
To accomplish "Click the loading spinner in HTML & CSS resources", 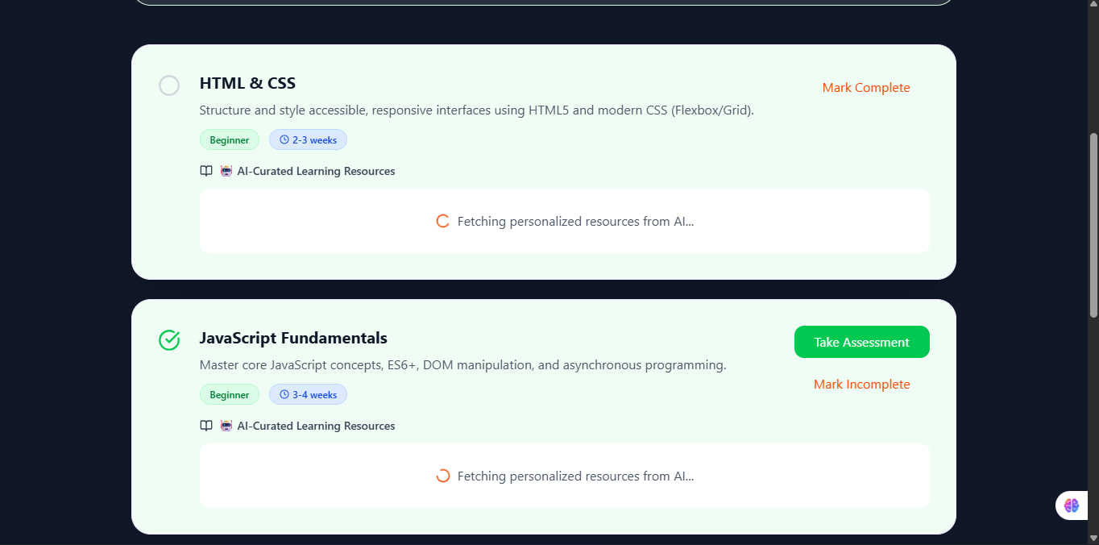I will pyautogui.click(x=442, y=221).
